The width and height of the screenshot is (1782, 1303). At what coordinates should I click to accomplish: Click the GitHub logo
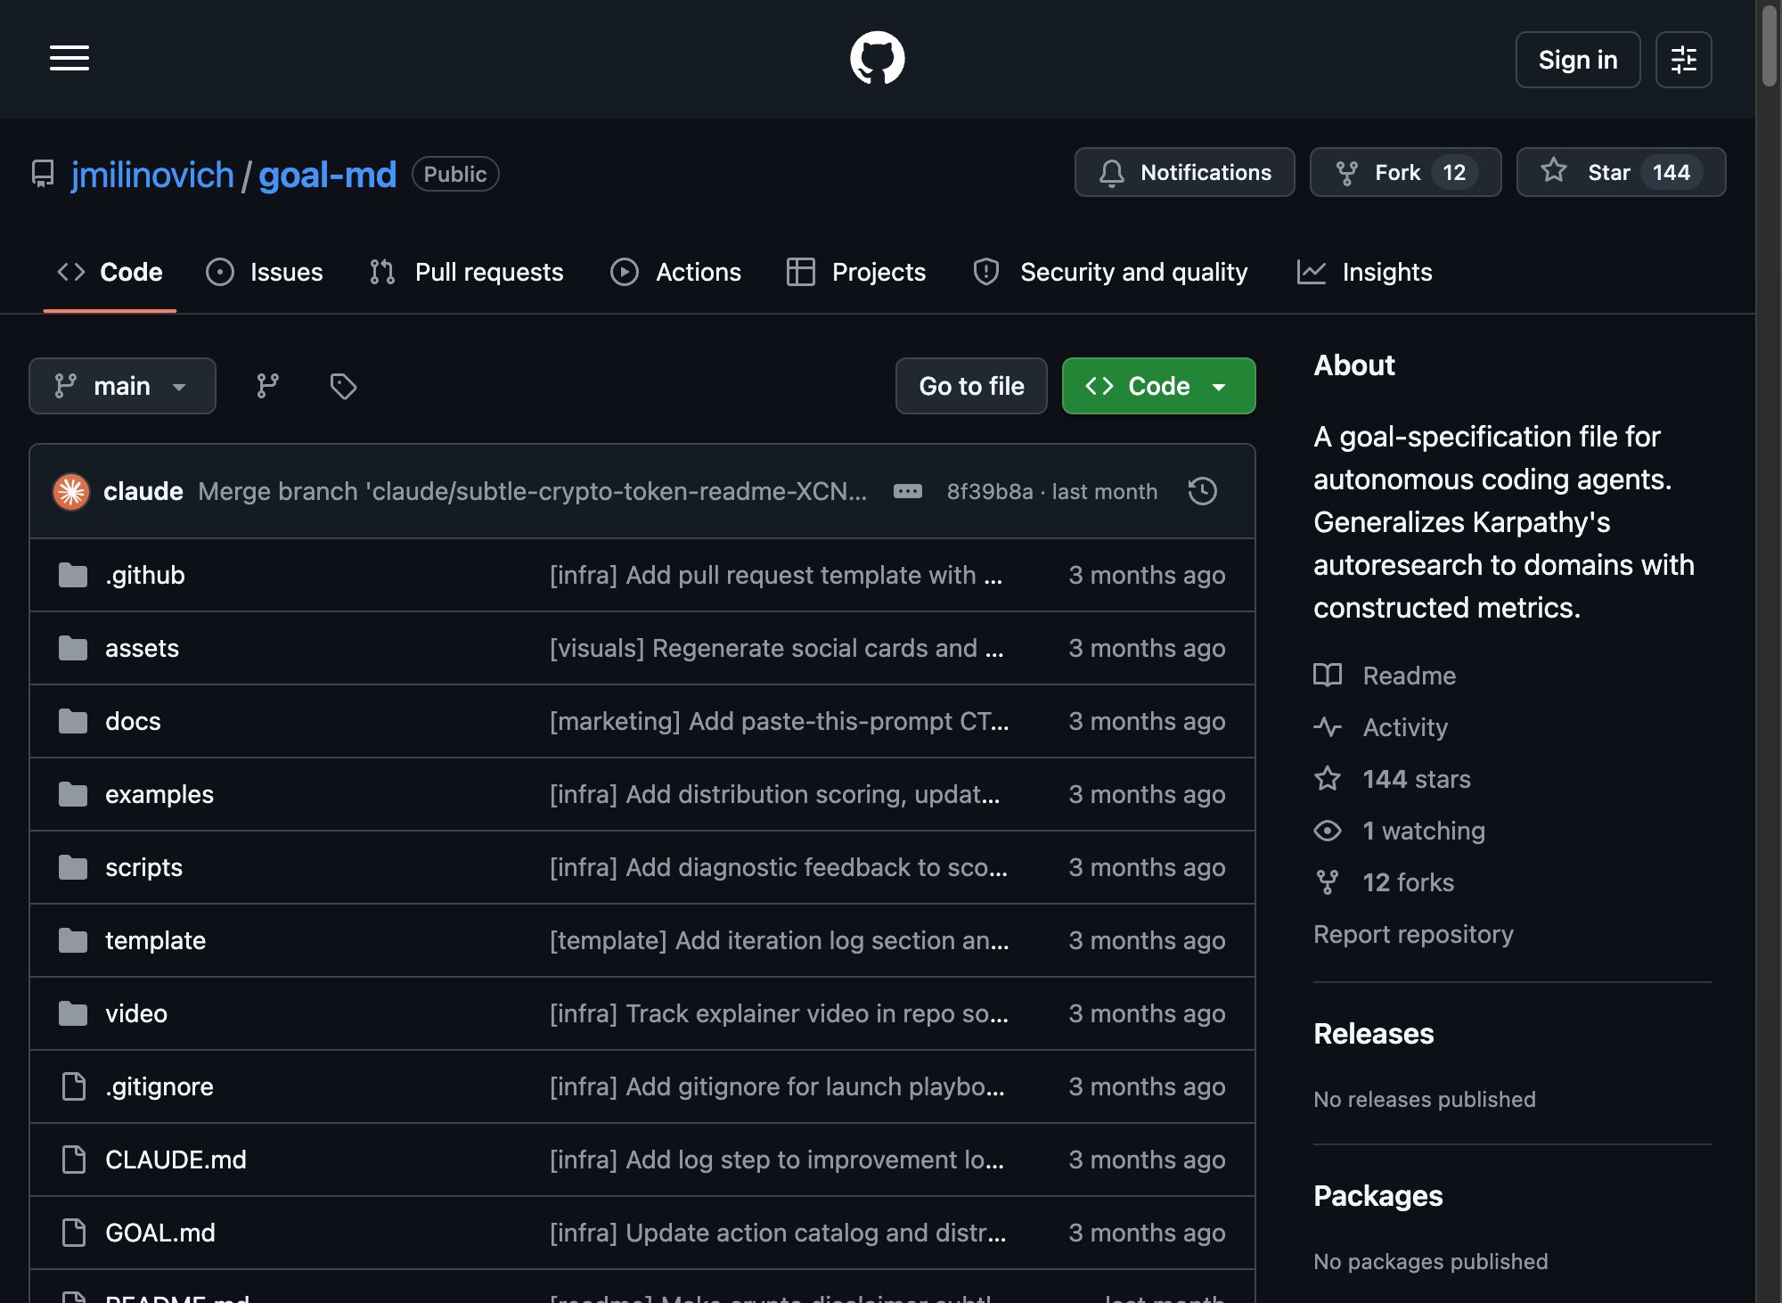point(877,59)
